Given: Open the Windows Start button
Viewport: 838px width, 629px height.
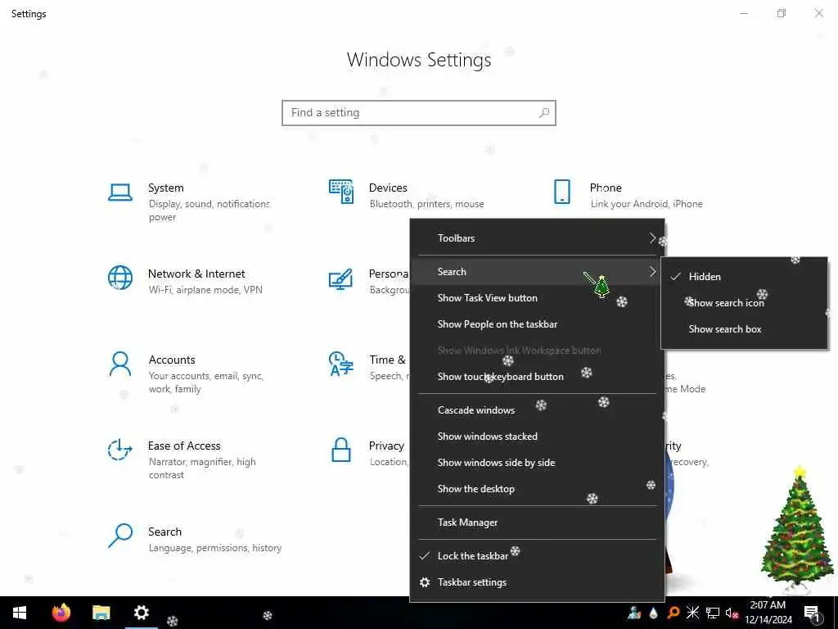Looking at the screenshot, I should tap(20, 613).
